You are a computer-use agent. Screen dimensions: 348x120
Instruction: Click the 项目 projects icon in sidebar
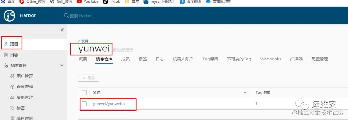click(x=6, y=44)
